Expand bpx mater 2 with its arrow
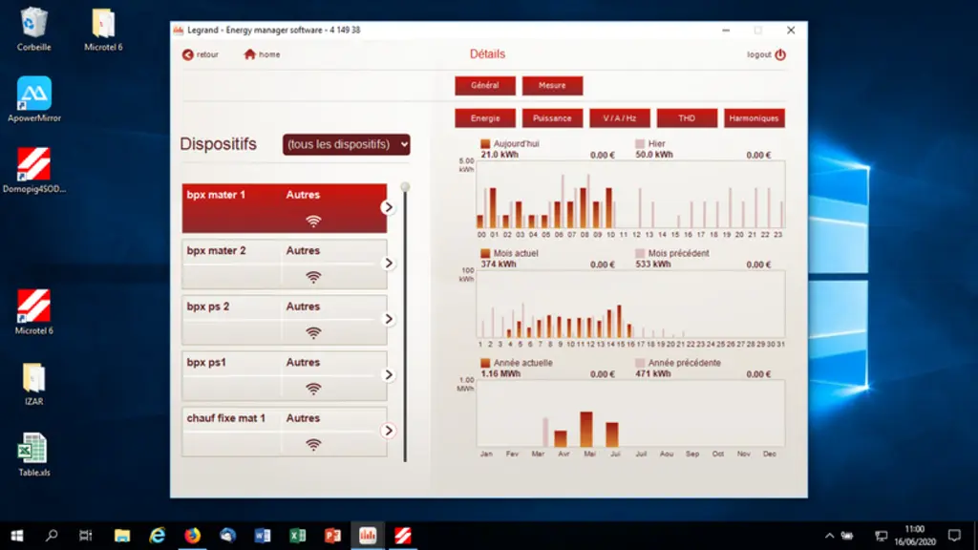 pyautogui.click(x=388, y=264)
